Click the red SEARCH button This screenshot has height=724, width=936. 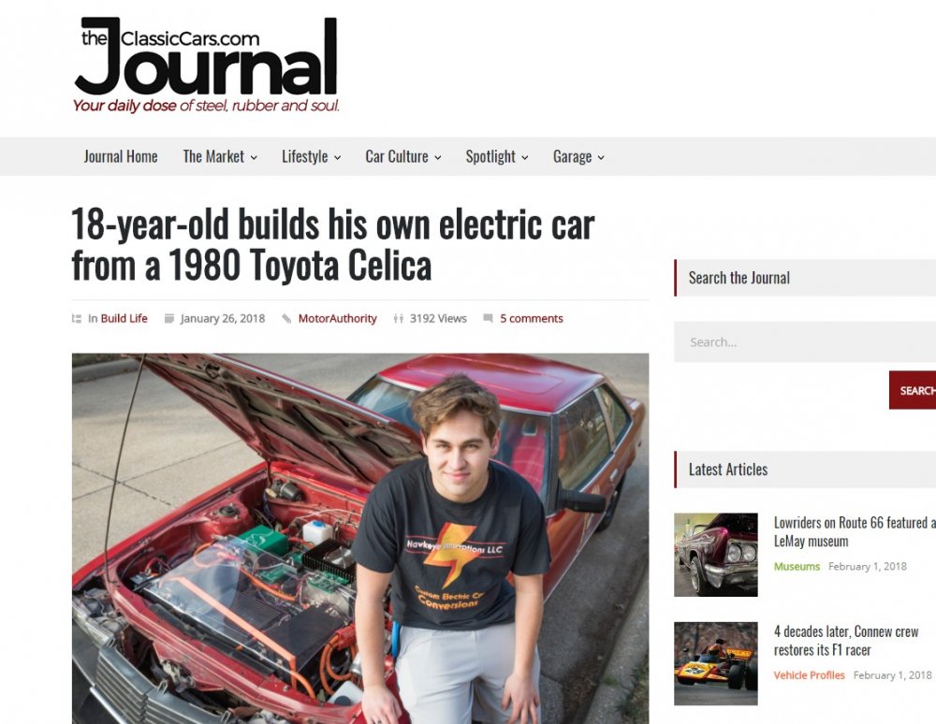click(912, 390)
